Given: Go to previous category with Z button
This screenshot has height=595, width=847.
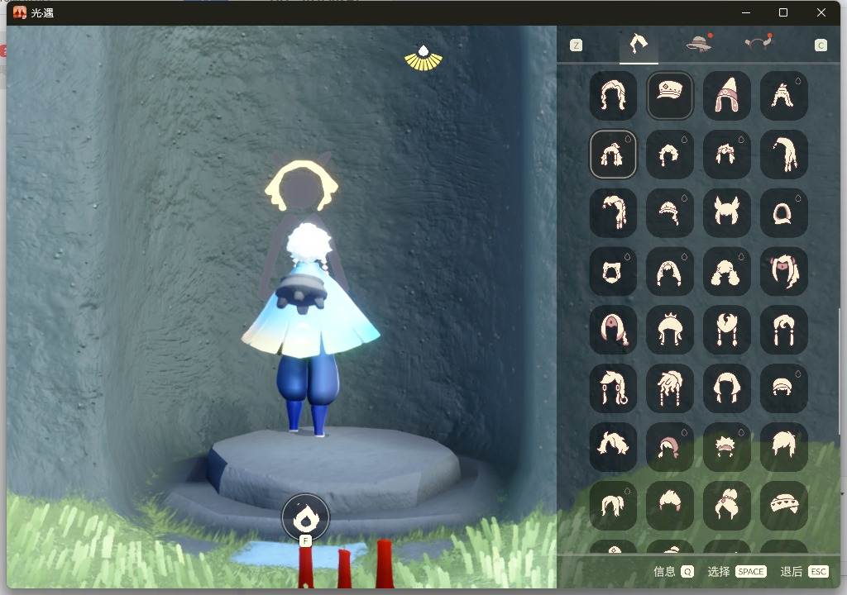Looking at the screenshot, I should pyautogui.click(x=576, y=45).
